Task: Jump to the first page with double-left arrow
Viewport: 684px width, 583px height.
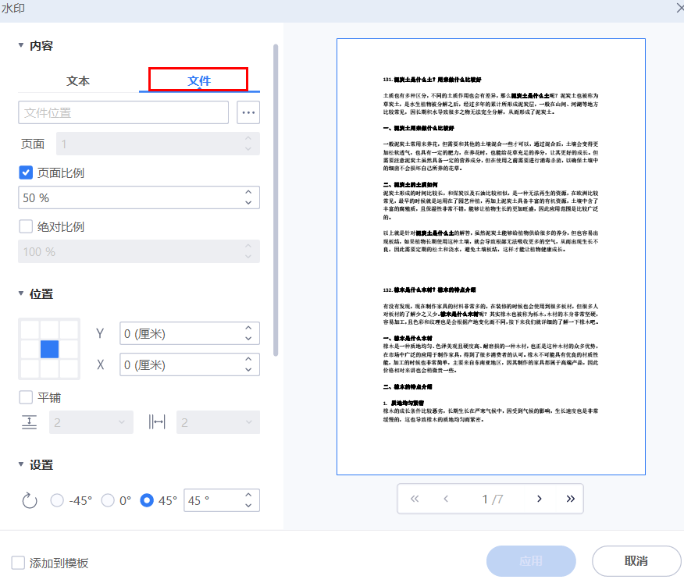Action: coord(414,499)
